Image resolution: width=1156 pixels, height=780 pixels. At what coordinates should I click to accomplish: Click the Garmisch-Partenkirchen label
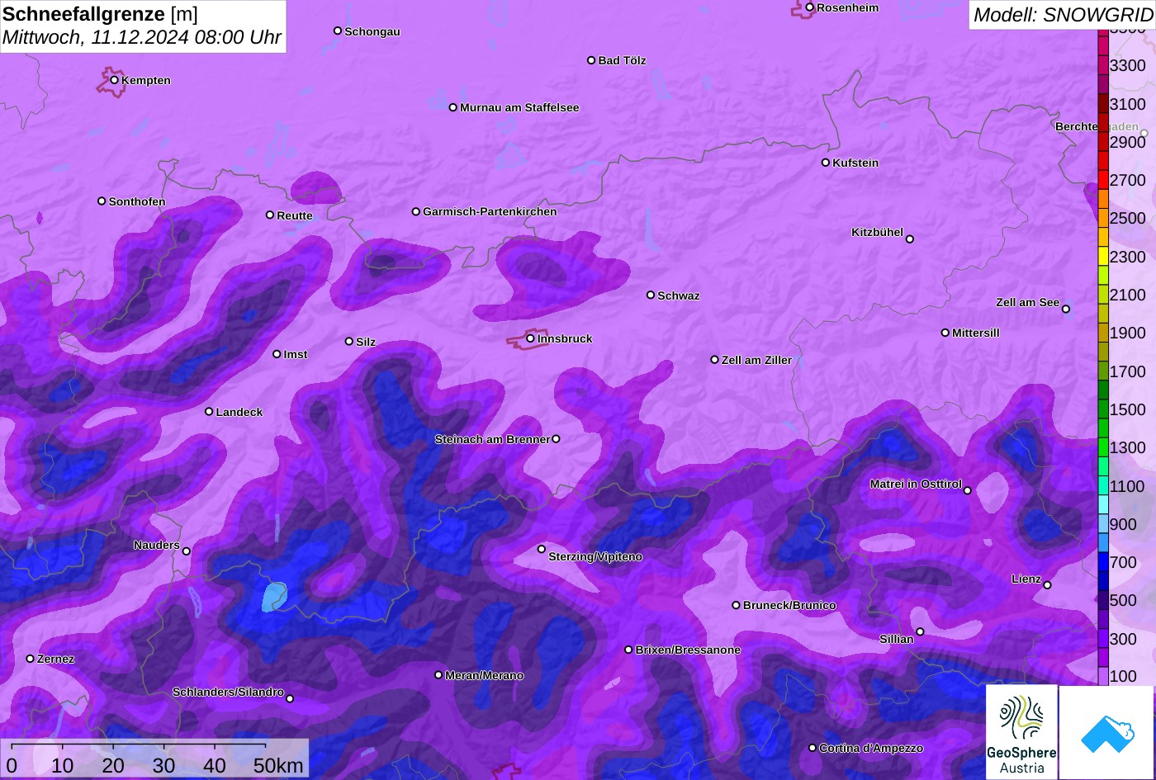(x=490, y=211)
